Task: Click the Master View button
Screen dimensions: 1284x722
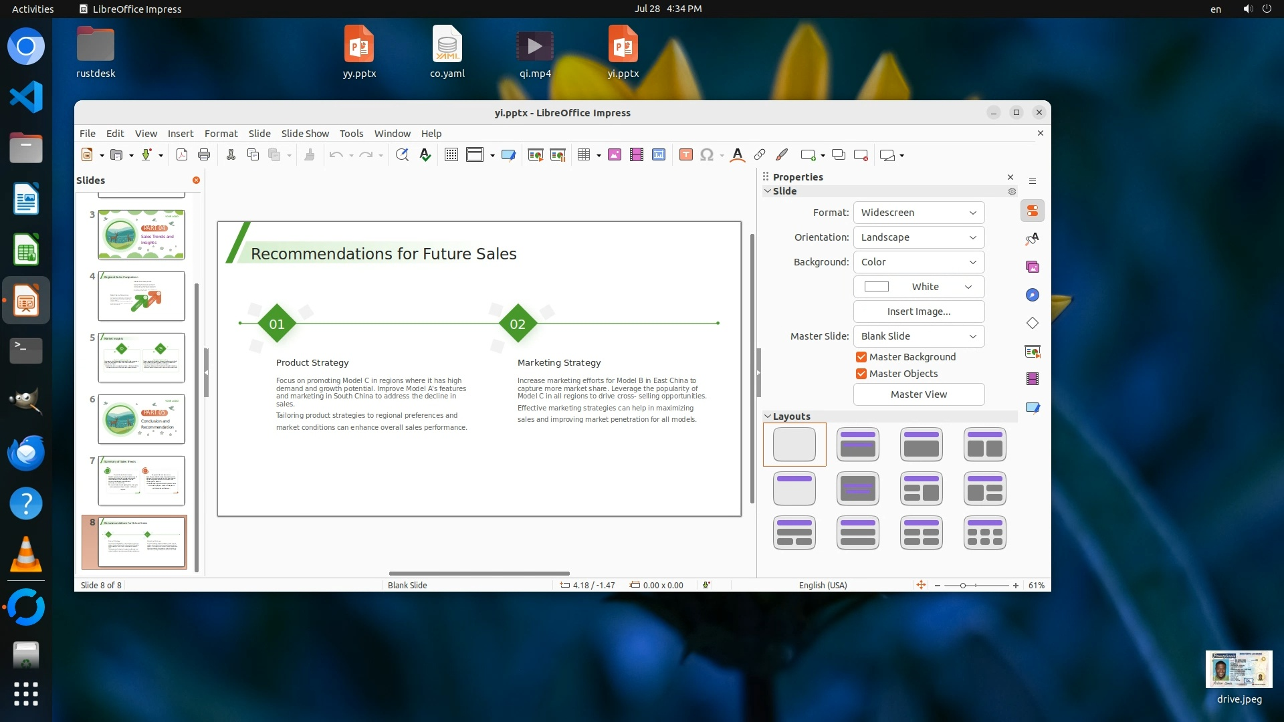Action: click(x=918, y=394)
